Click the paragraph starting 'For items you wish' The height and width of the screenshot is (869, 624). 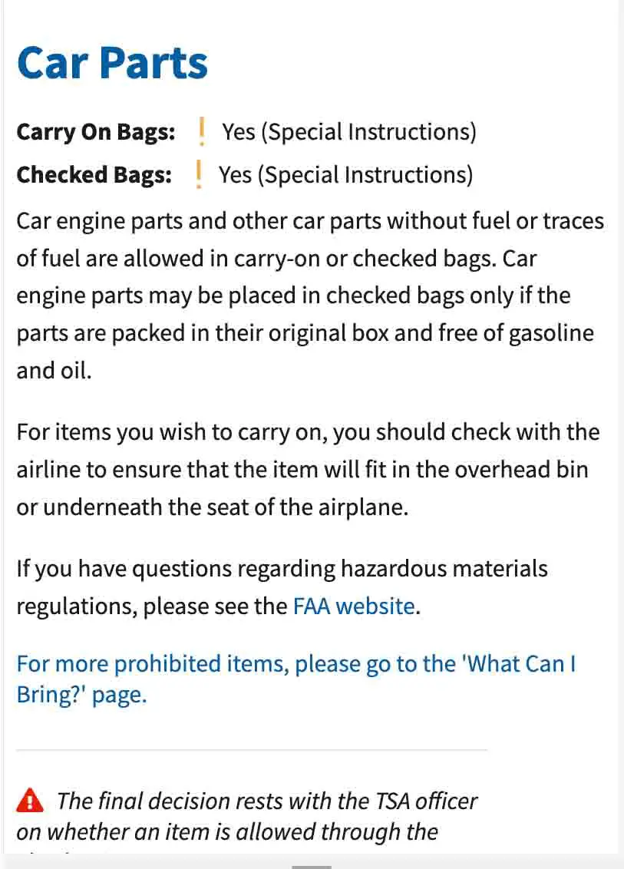[x=307, y=469]
